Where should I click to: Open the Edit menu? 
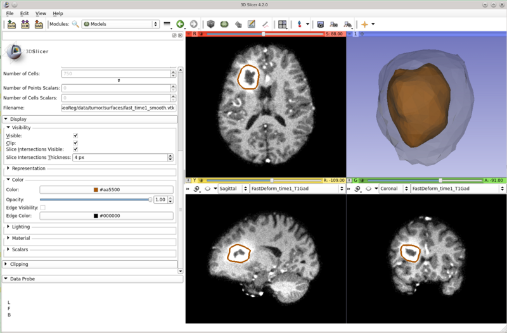pyautogui.click(x=24, y=13)
